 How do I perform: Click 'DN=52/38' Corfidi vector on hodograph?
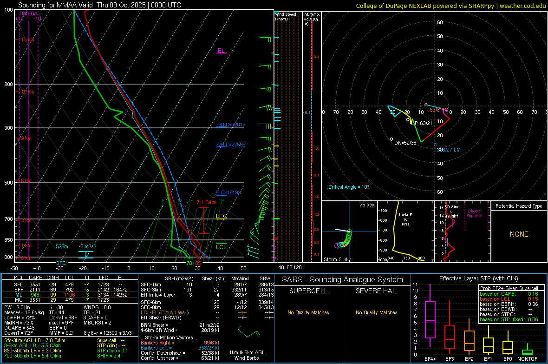coord(405,143)
